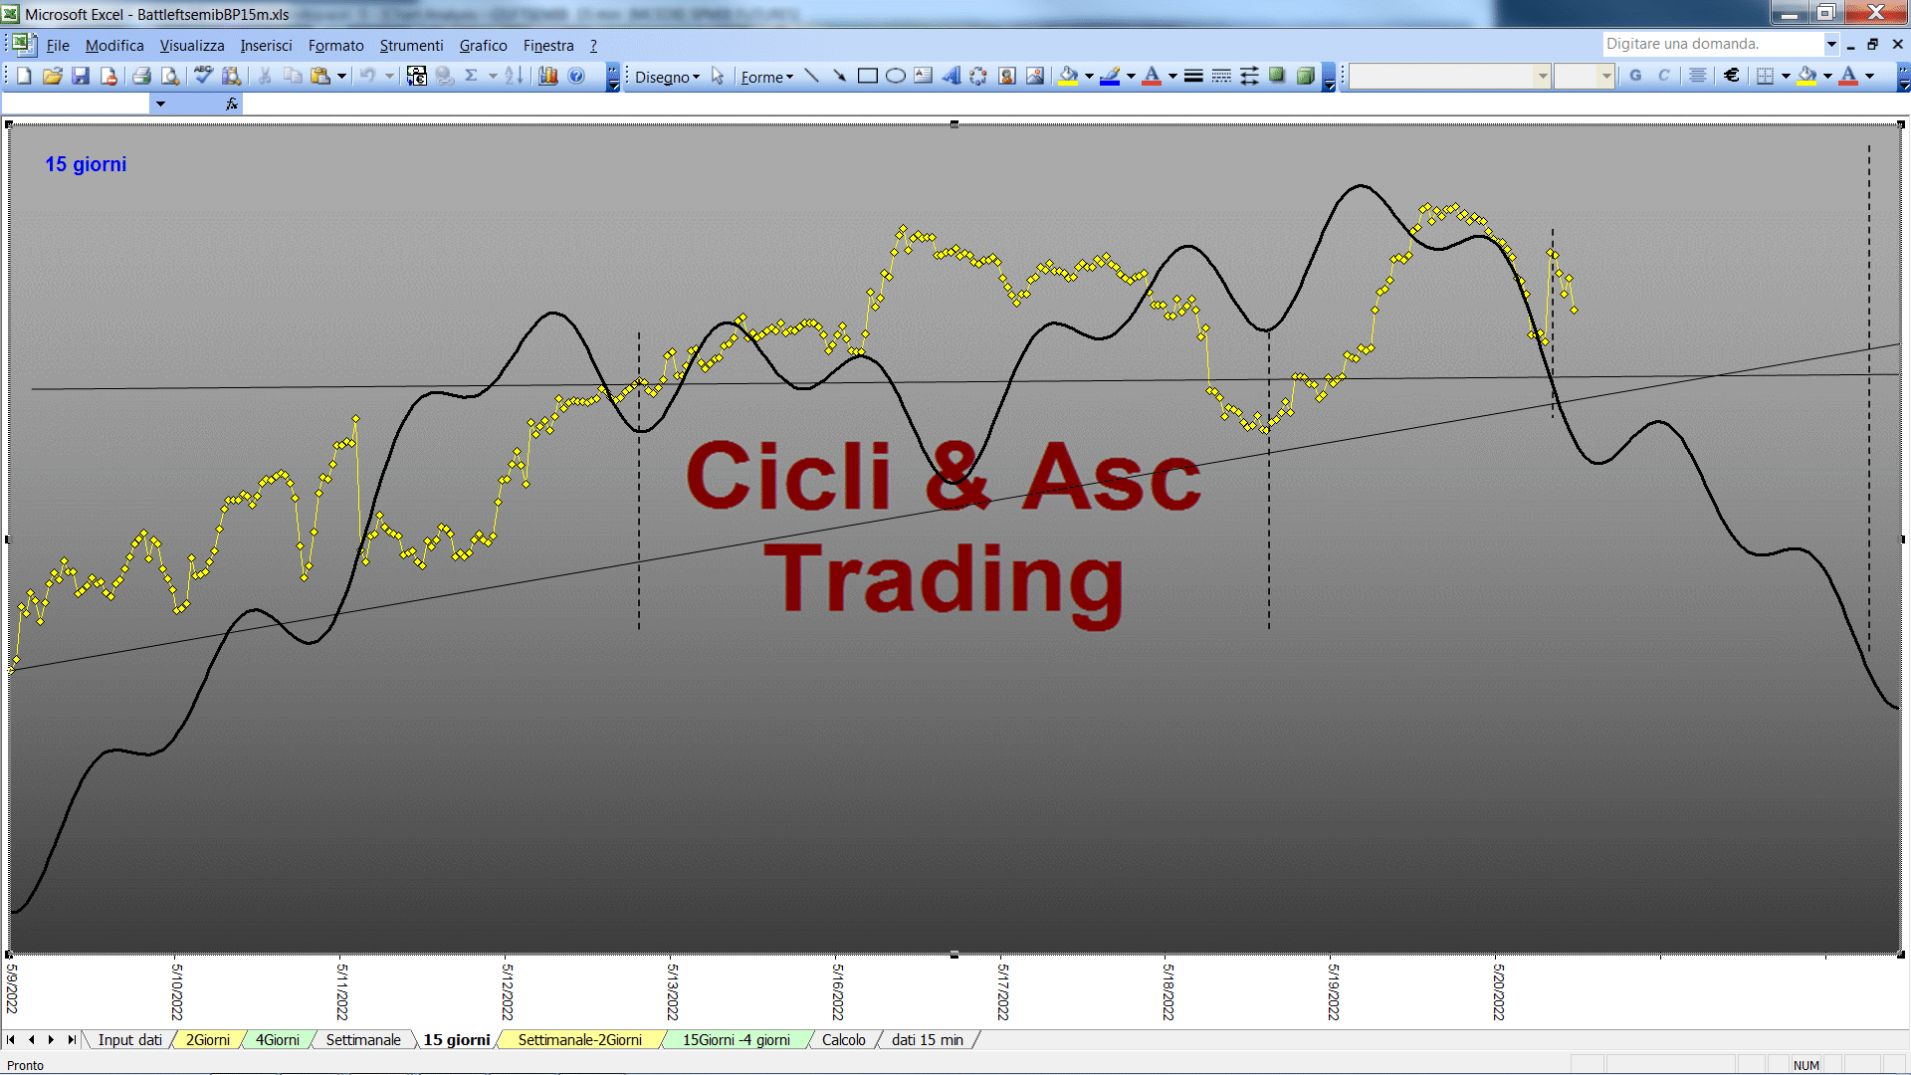The image size is (1911, 1075).
Task: Apply the Euro currency format
Action: (x=1732, y=76)
